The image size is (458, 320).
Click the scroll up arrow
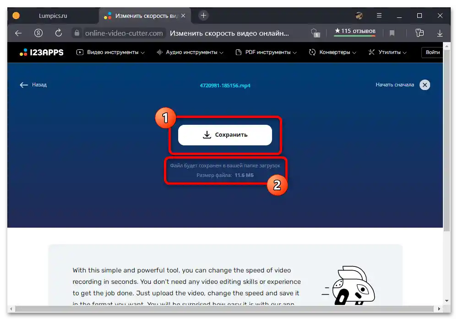tap(447, 46)
